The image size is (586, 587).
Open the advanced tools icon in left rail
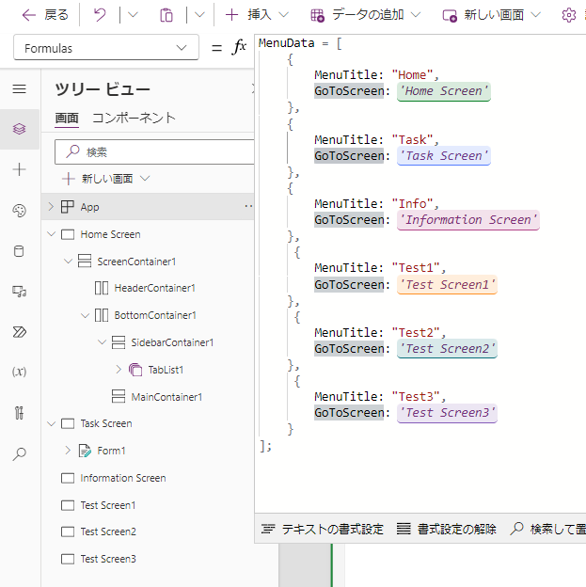tap(19, 413)
